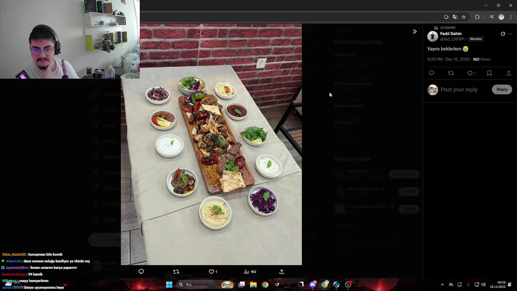Click the Member badge
The width and height of the screenshot is (517, 291).
(x=476, y=39)
